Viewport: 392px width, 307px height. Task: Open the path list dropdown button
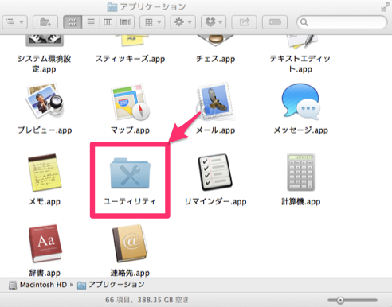point(14,22)
